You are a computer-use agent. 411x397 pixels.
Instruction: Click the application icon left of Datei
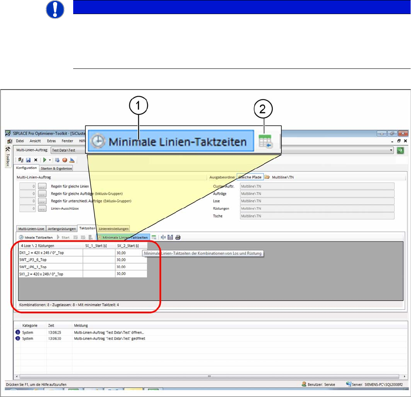[x=10, y=141]
